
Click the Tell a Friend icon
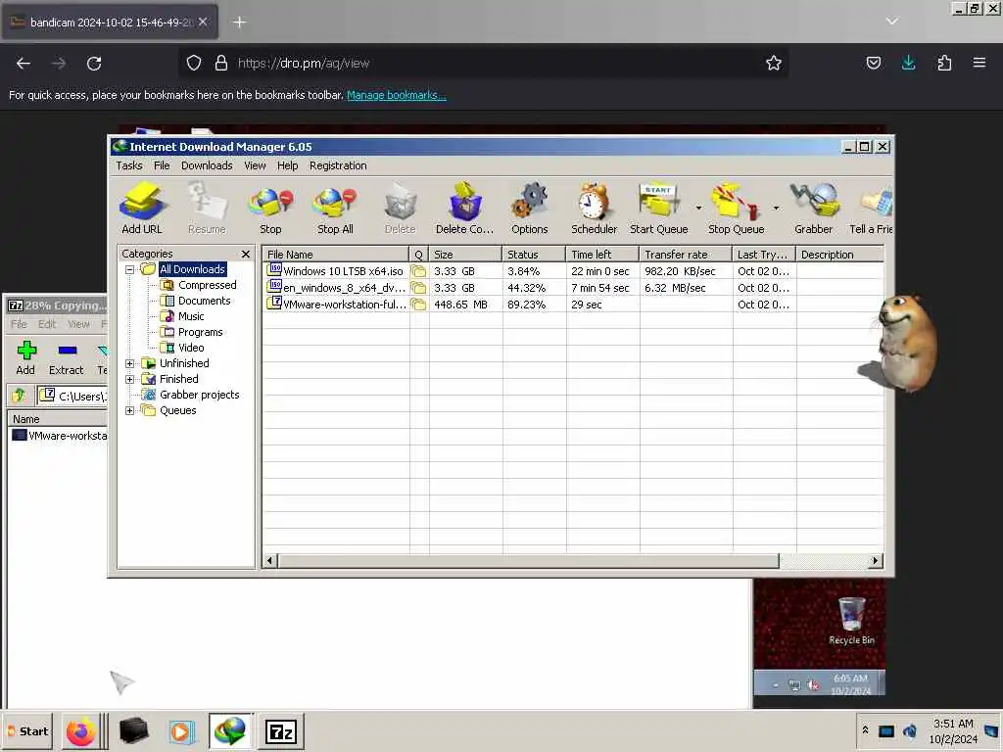[x=871, y=209]
